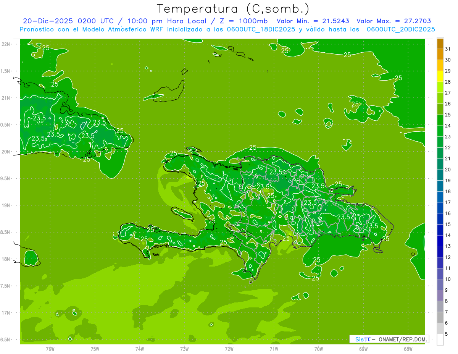Click the 17N latitude axis label
458x354 pixels.
pos(6,312)
